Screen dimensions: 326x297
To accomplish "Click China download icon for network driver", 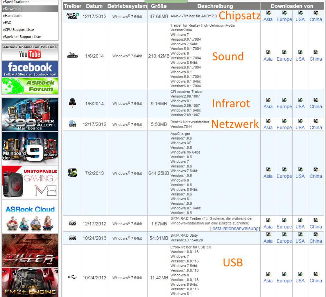I will click(316, 121).
